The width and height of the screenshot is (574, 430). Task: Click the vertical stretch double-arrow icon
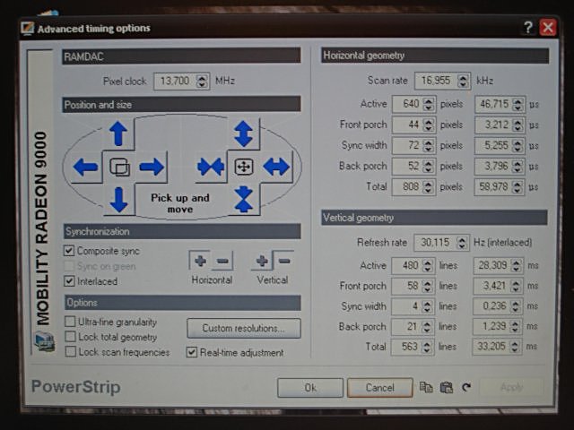243,134
